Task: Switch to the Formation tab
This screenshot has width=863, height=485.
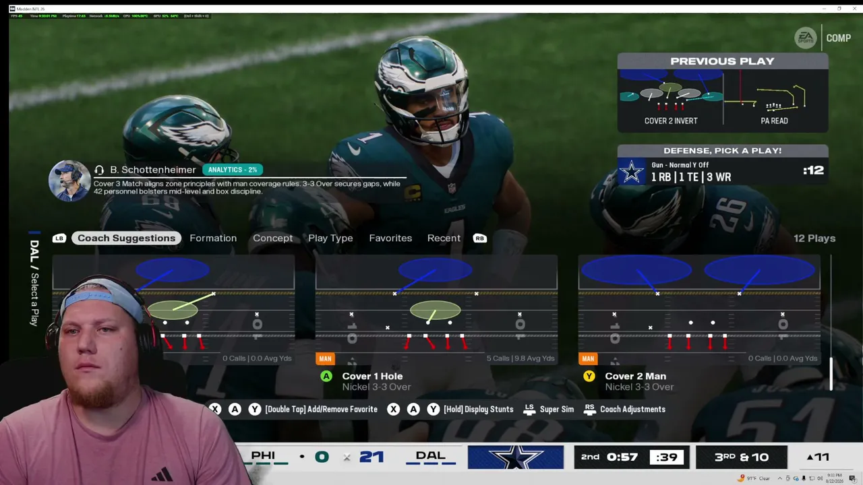Action: (x=213, y=238)
